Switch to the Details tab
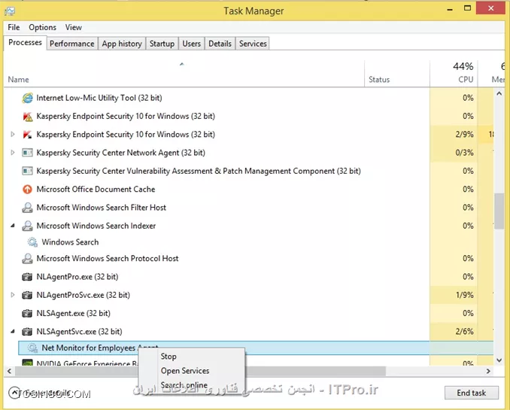The width and height of the screenshot is (510, 410). [x=220, y=44]
